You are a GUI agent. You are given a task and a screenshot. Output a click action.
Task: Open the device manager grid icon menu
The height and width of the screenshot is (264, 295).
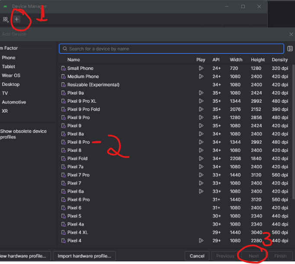[6, 19]
